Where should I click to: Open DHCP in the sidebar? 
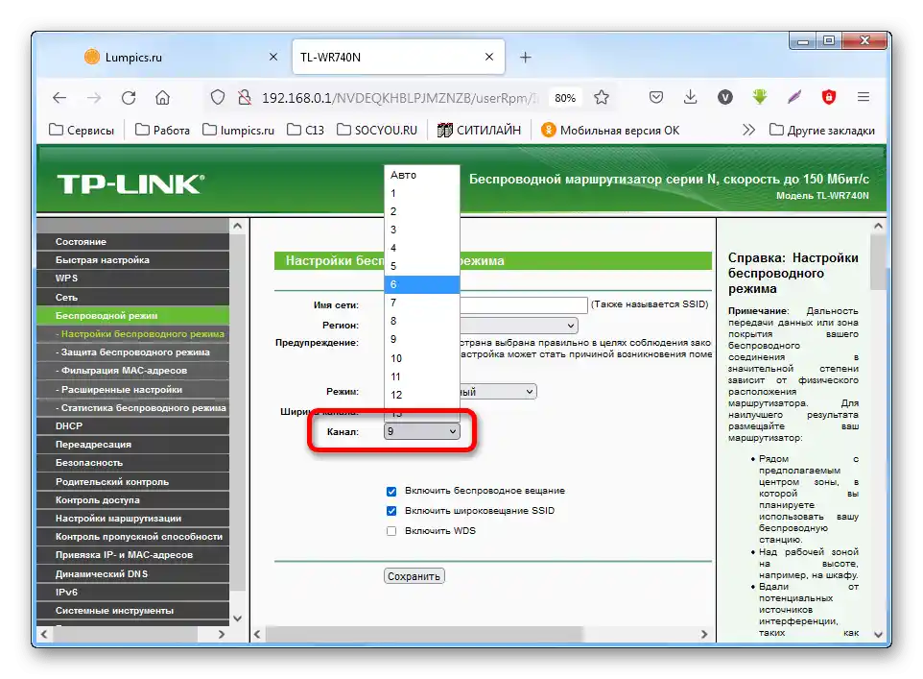click(133, 426)
